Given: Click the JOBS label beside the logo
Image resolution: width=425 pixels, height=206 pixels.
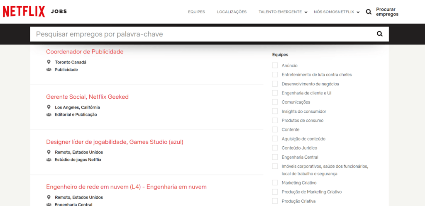Looking at the screenshot, I should click(59, 11).
